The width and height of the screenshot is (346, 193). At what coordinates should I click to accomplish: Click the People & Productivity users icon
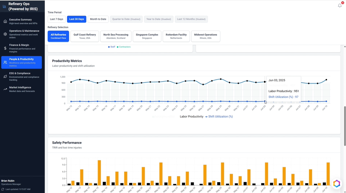[x=5, y=62]
